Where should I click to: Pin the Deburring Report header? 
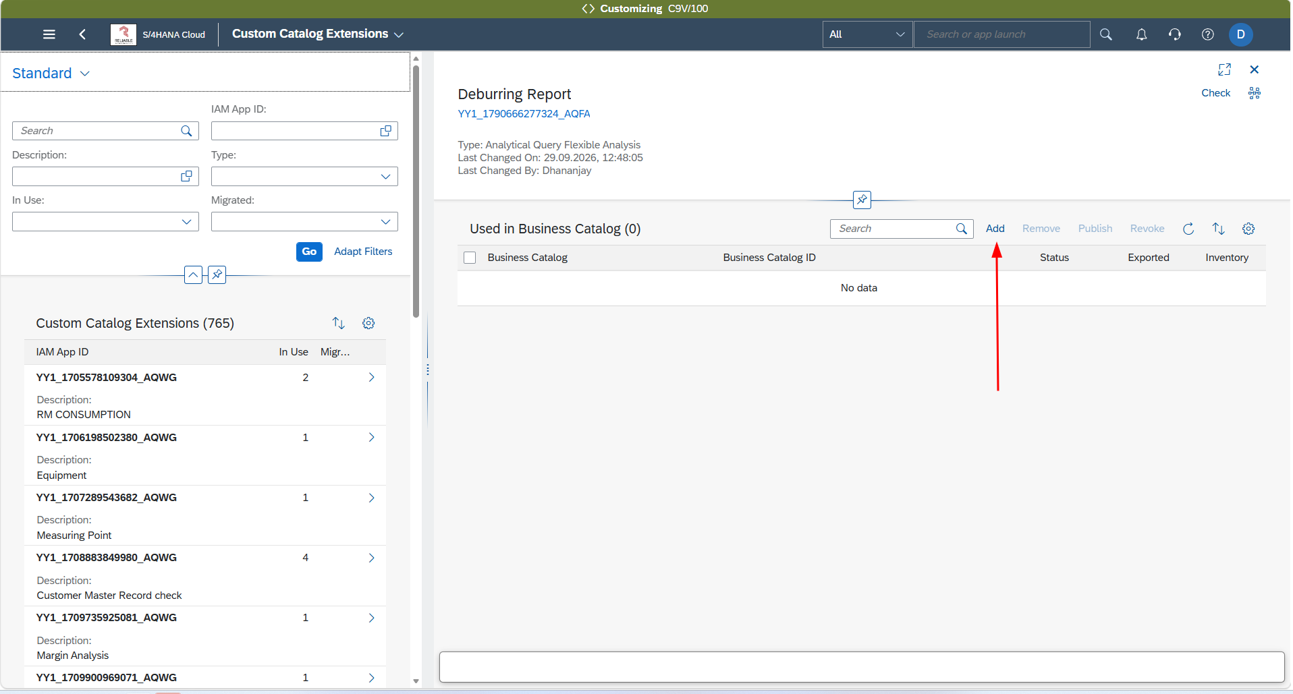[862, 200]
